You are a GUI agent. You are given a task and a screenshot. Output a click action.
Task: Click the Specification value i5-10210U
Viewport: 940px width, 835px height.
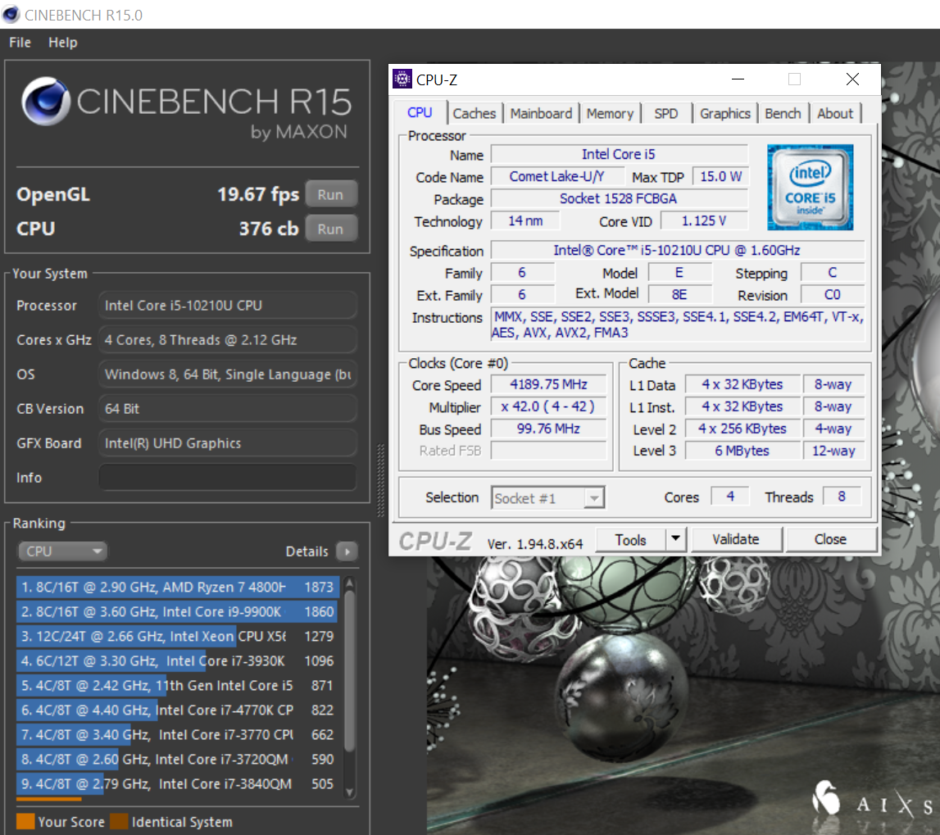pos(678,250)
